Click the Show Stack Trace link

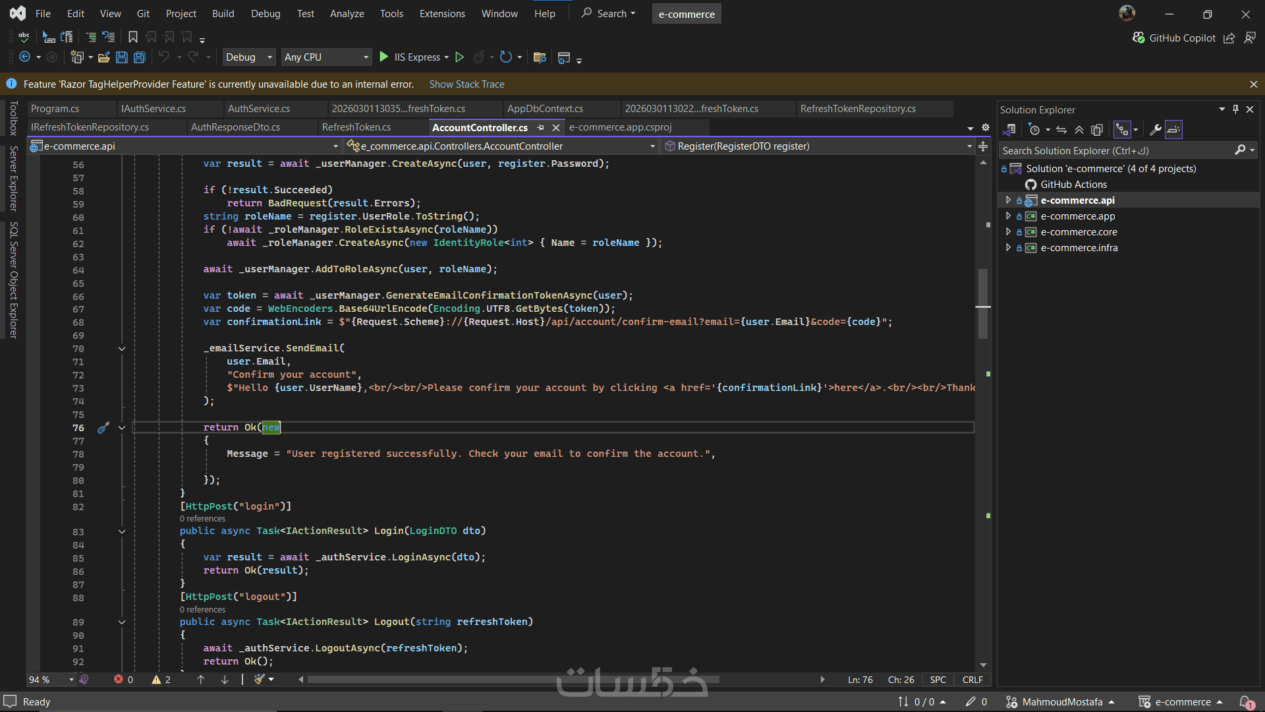pyautogui.click(x=466, y=84)
